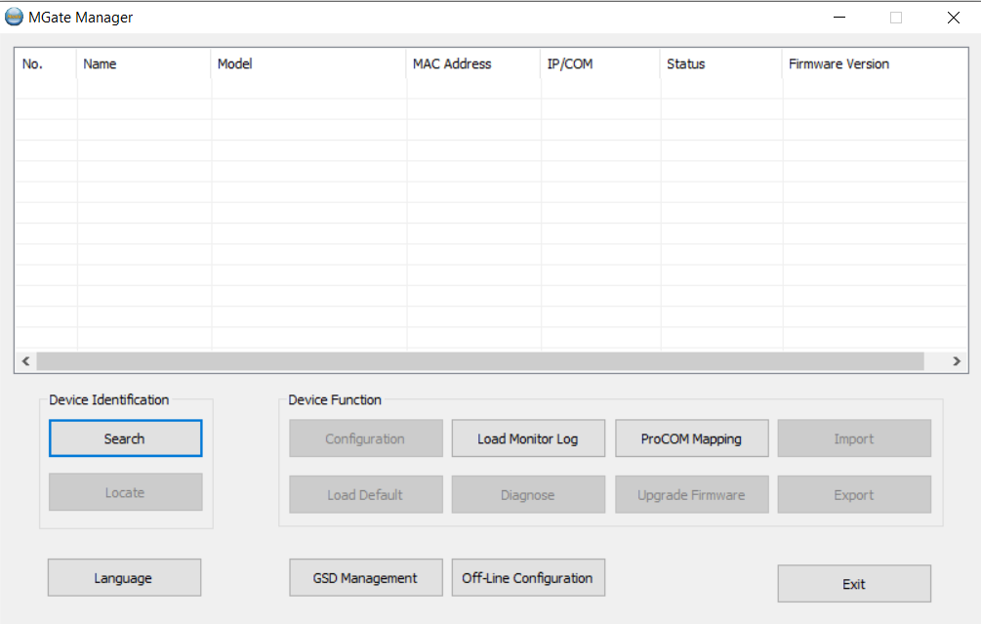Screen dimensions: 981x624
Task: Open the Configuration function
Action: coord(365,438)
